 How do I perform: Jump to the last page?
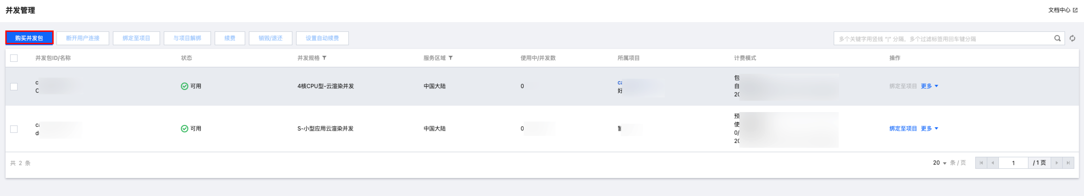(1068, 163)
